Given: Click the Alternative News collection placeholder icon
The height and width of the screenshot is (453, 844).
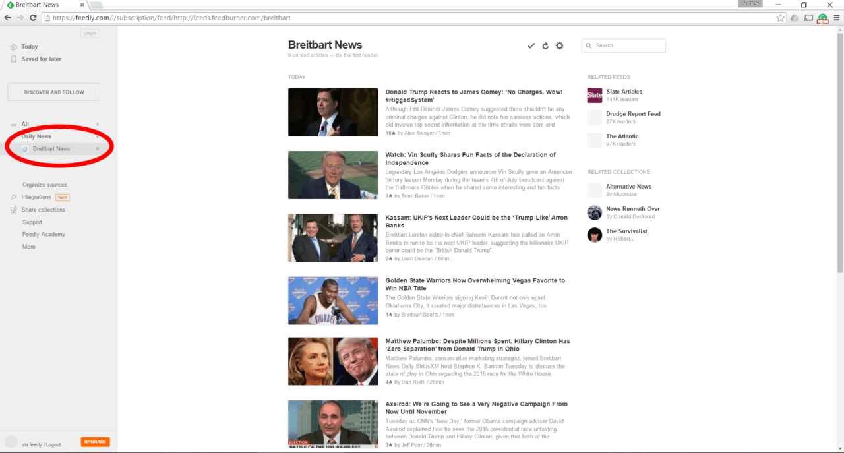Looking at the screenshot, I should coord(595,190).
